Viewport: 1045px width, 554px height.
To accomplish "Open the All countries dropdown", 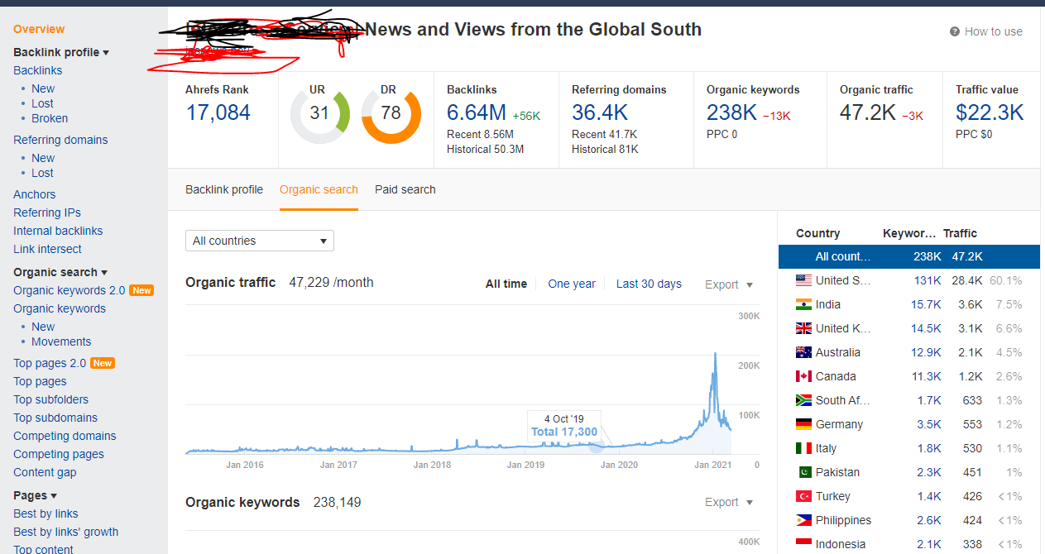I will tap(259, 241).
